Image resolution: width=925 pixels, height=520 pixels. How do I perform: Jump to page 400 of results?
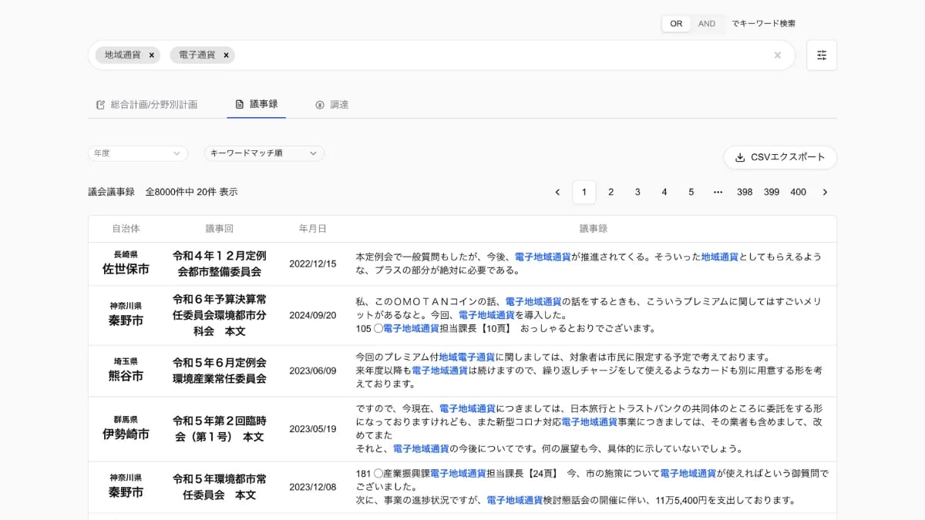tap(799, 192)
